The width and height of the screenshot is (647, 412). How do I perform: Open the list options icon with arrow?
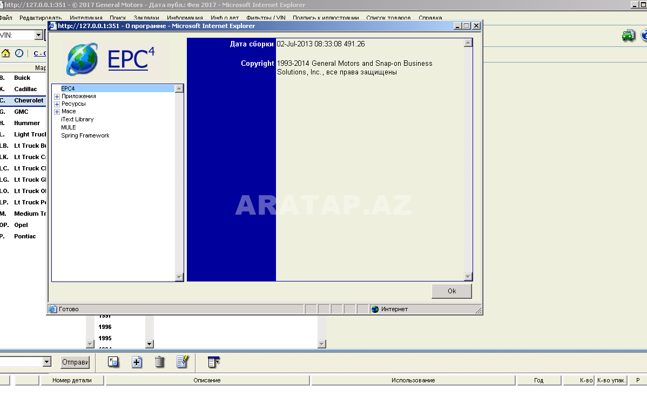point(214,362)
